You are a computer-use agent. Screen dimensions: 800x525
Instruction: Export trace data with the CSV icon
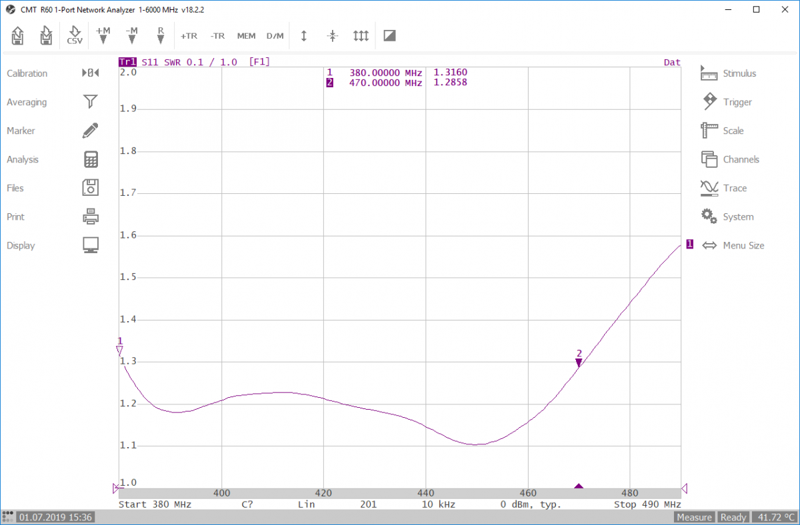[x=75, y=35]
